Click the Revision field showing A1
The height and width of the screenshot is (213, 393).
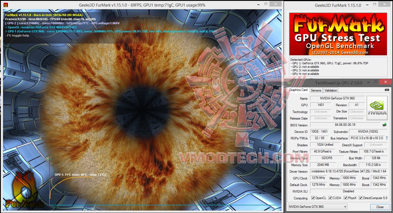coord(357,105)
